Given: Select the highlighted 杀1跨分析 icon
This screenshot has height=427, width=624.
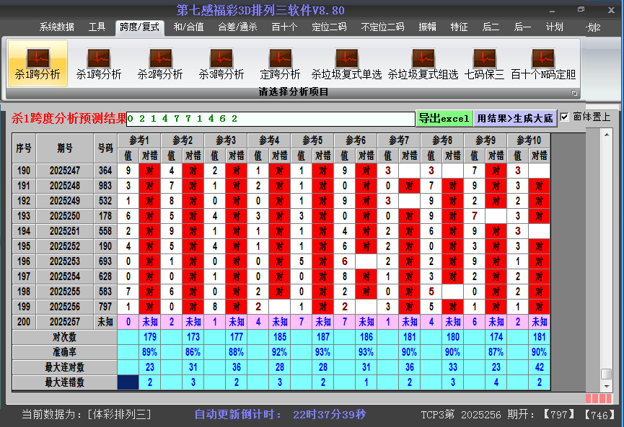Looking at the screenshot, I should coord(38,63).
